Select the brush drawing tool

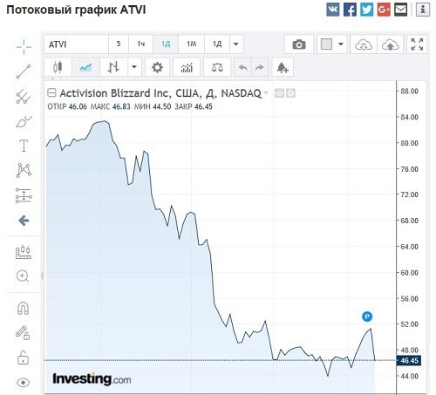(x=24, y=121)
